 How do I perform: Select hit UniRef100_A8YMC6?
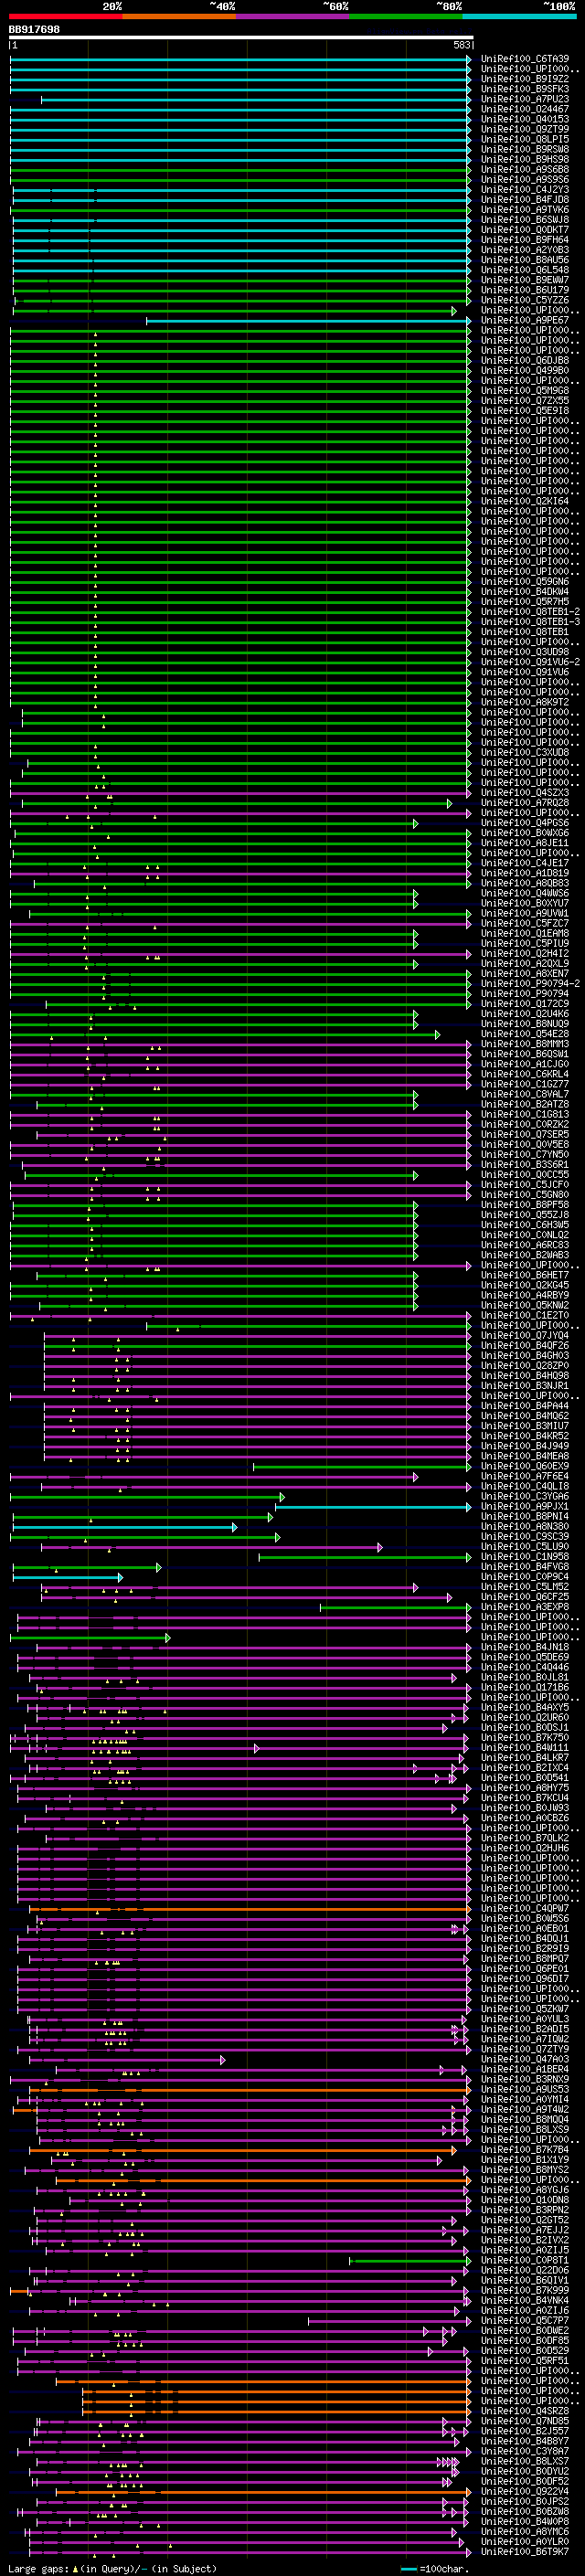(525, 2531)
